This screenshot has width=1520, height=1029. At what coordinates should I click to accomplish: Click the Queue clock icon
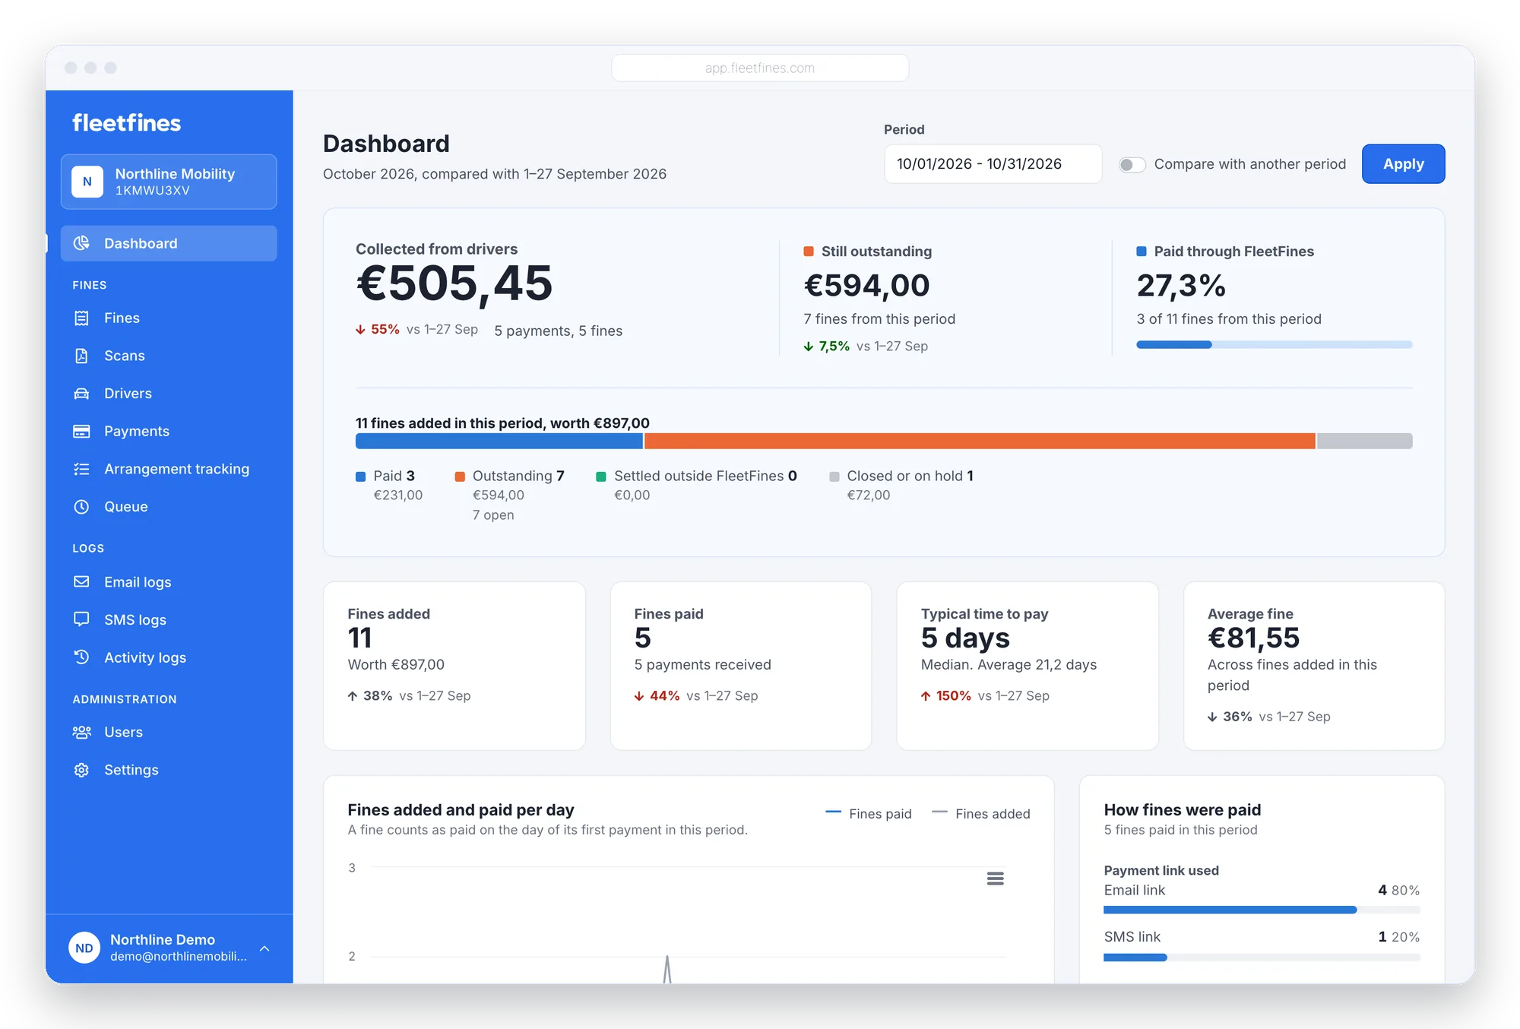[81, 507]
